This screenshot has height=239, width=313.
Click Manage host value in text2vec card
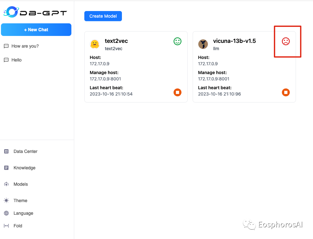point(105,79)
